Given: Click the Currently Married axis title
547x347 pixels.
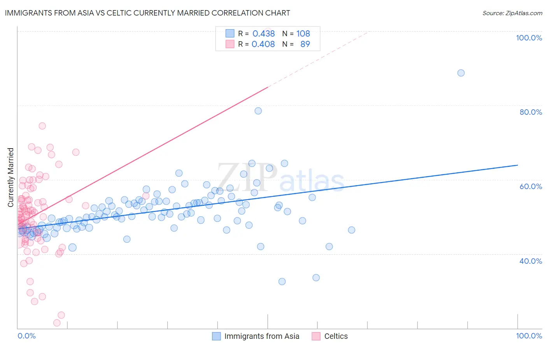Looking at the screenshot, I should [x=11, y=177].
